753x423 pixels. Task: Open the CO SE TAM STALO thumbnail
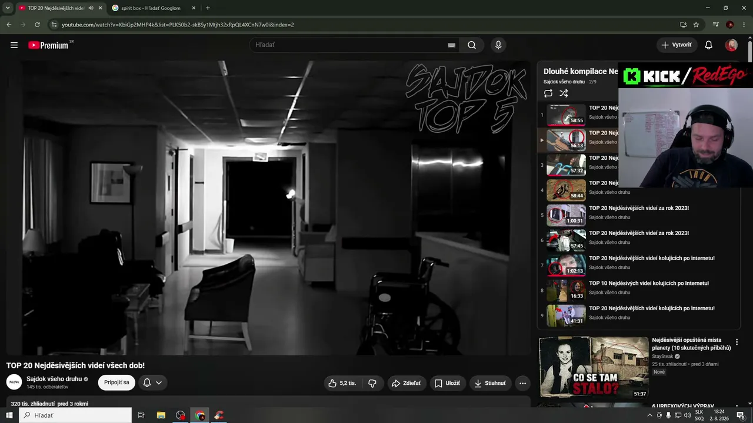pyautogui.click(x=594, y=367)
